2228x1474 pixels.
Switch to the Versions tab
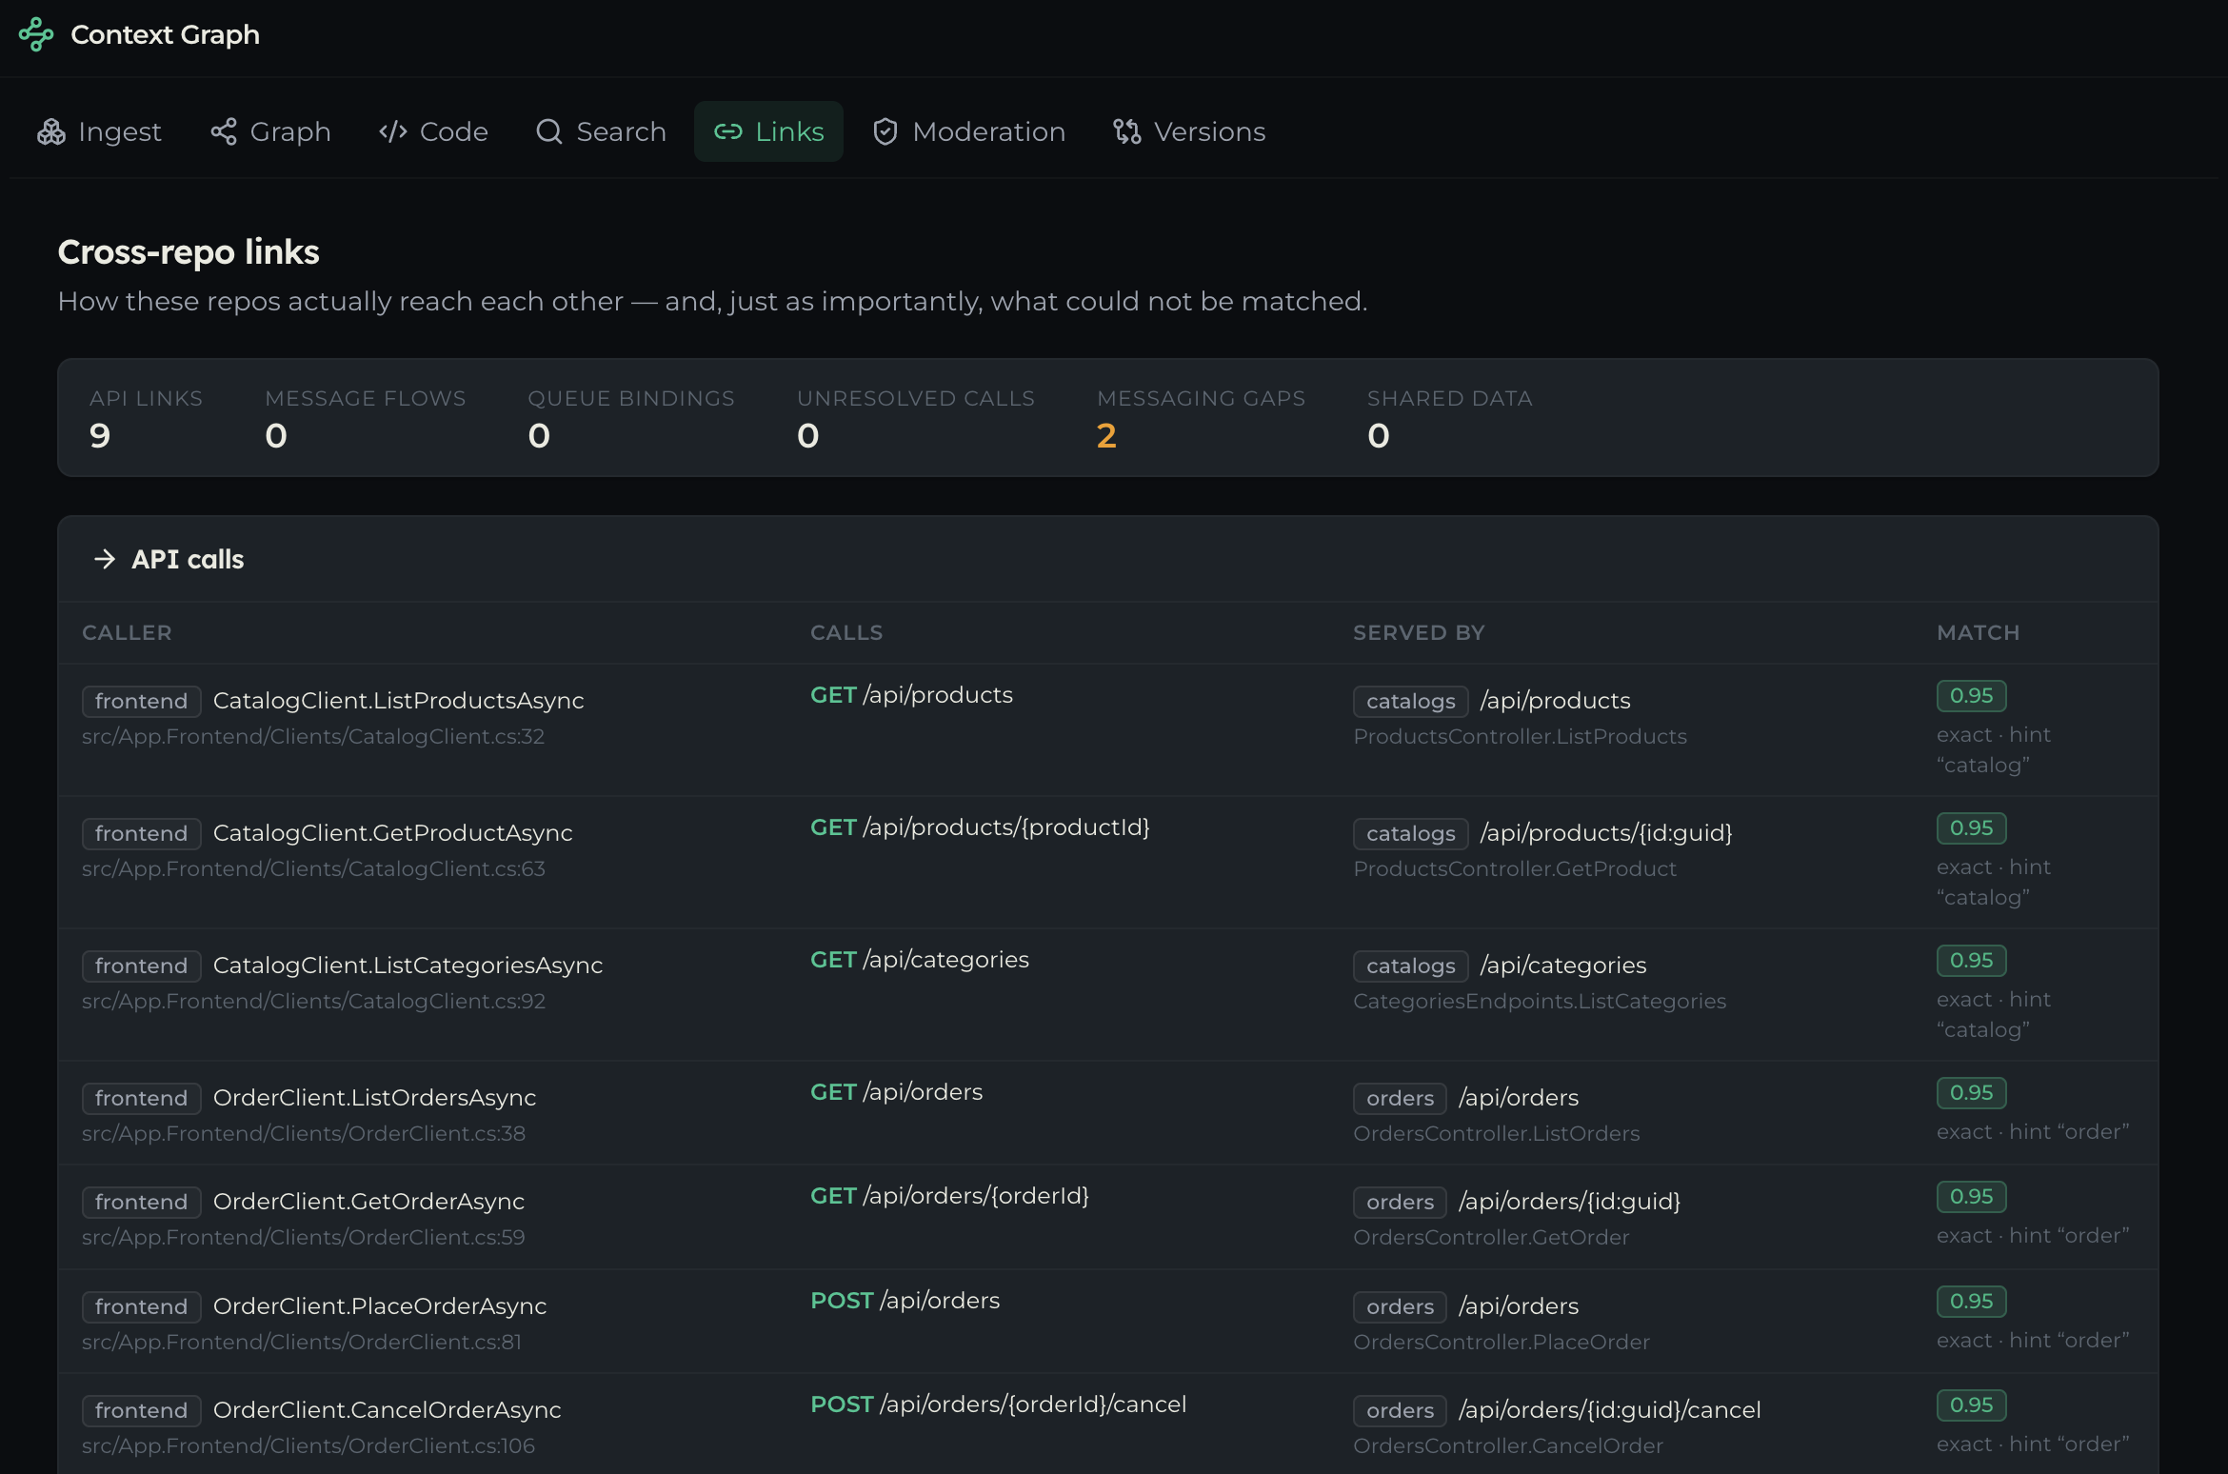coord(1190,131)
